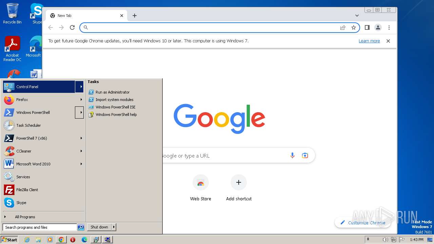Click Chrome back navigation arrow
This screenshot has width=434, height=244.
[x=51, y=27]
